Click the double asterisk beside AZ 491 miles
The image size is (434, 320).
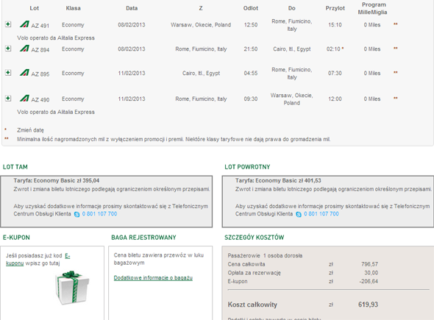click(396, 24)
